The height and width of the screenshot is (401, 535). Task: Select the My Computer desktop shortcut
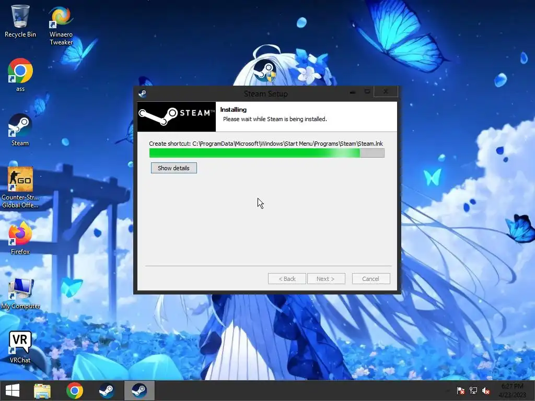point(20,293)
